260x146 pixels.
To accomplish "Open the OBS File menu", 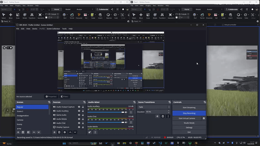I will (18, 29).
